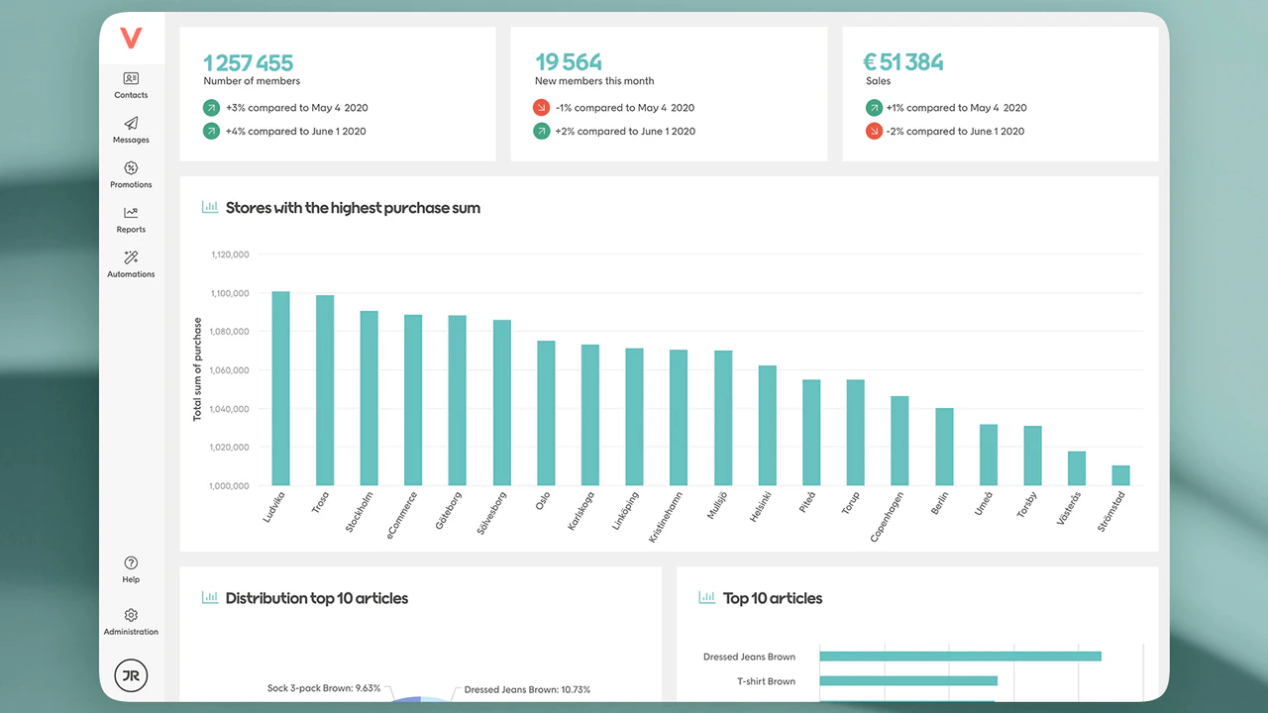Click the Distribution top 10 articles heading
This screenshot has width=1268, height=713.
317,598
